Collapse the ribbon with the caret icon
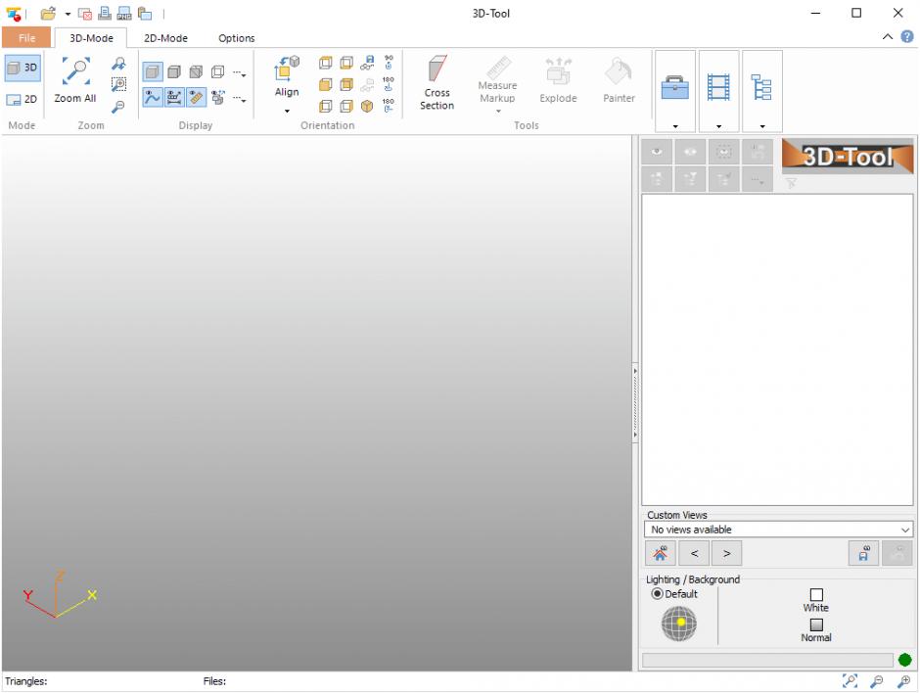The image size is (920, 693). click(888, 37)
